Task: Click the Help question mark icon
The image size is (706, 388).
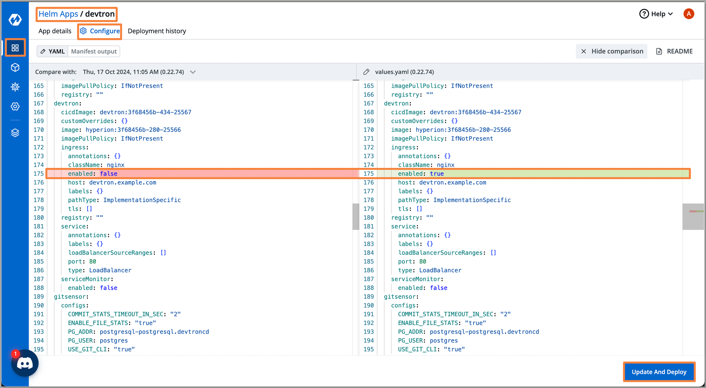Action: [644, 14]
